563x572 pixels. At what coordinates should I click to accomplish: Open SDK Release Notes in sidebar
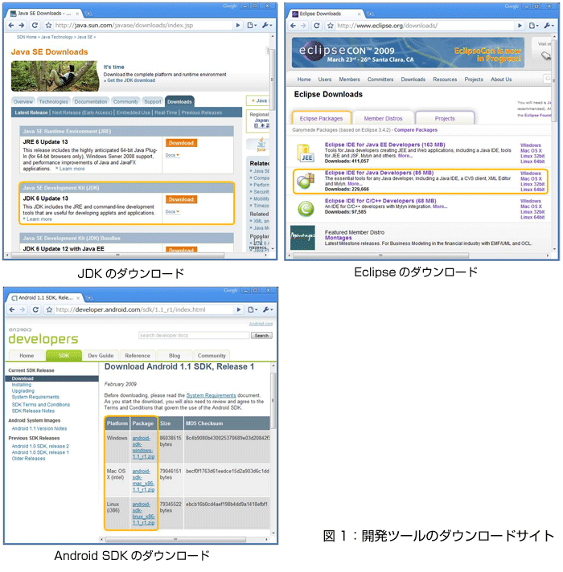pyautogui.click(x=33, y=411)
